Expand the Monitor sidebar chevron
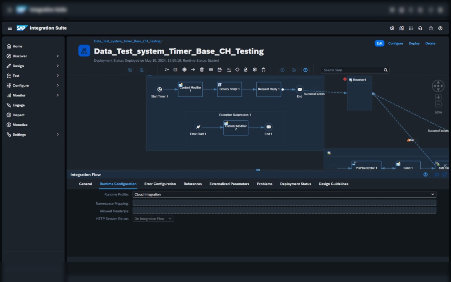The image size is (451, 282). 58,96
